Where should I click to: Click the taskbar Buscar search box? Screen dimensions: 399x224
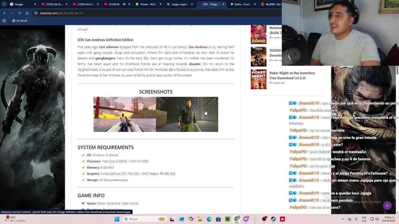(145, 219)
